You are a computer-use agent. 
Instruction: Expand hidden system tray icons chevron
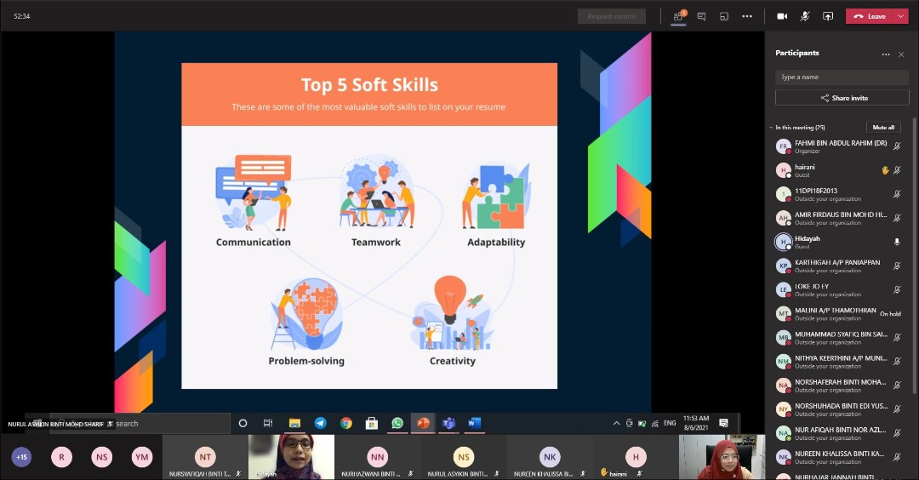[x=617, y=423]
